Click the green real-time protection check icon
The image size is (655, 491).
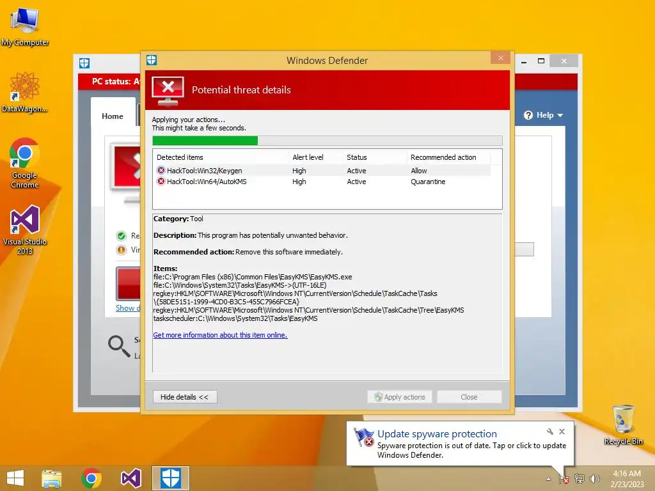(121, 236)
